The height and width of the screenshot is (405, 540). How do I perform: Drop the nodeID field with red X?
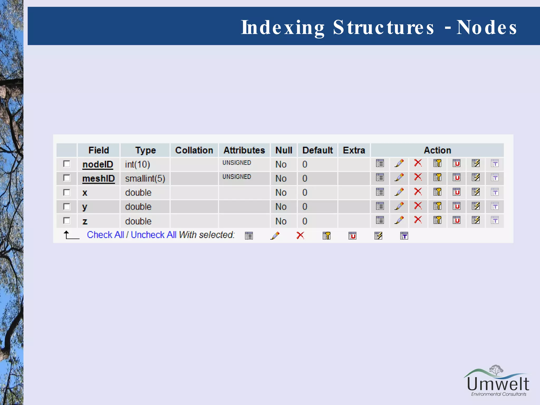pyautogui.click(x=418, y=163)
